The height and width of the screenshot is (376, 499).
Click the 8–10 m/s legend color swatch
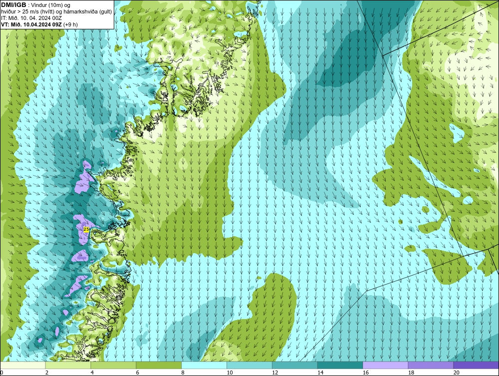coord(204,365)
